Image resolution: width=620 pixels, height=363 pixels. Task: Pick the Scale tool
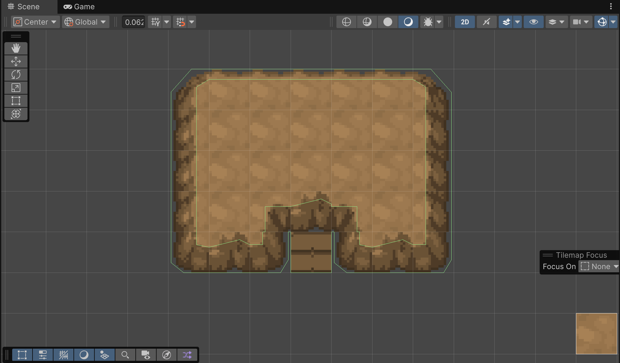16,88
